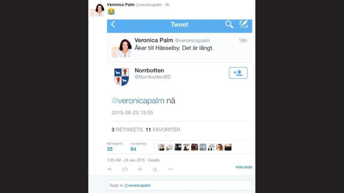Screen dimensions: 344x193
Task: Click the back arrow in Tweet header
Action: (113, 24)
